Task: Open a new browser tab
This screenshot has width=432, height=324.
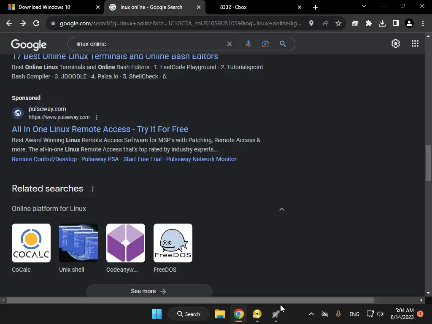Action: click(316, 7)
